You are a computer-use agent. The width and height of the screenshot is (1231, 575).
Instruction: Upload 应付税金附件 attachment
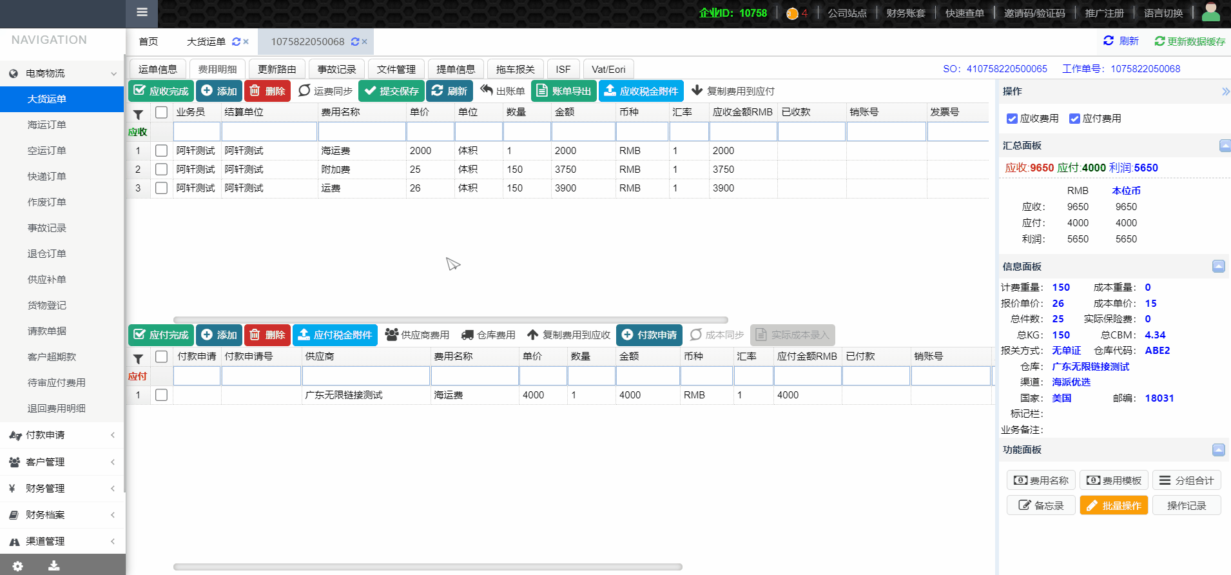(x=335, y=335)
